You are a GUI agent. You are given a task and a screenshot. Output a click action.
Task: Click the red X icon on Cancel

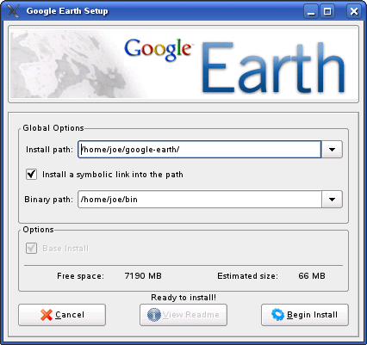(x=47, y=315)
